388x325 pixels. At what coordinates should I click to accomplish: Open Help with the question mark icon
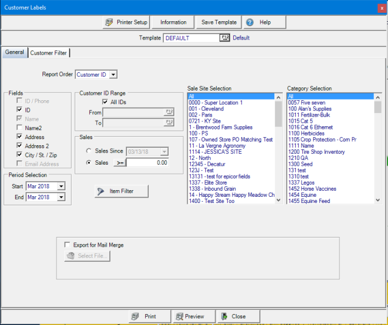[250, 22]
